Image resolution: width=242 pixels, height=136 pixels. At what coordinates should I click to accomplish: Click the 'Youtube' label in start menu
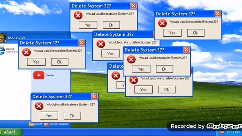pos(50,75)
